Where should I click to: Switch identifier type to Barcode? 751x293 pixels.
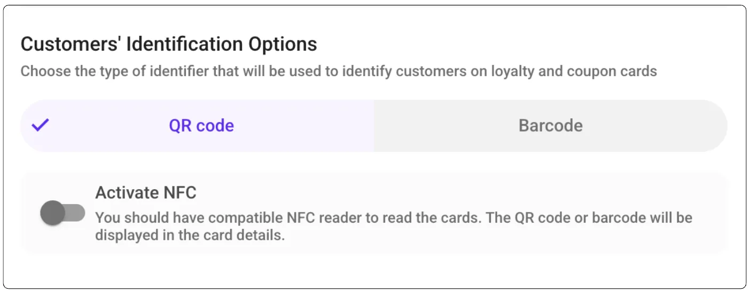(550, 126)
